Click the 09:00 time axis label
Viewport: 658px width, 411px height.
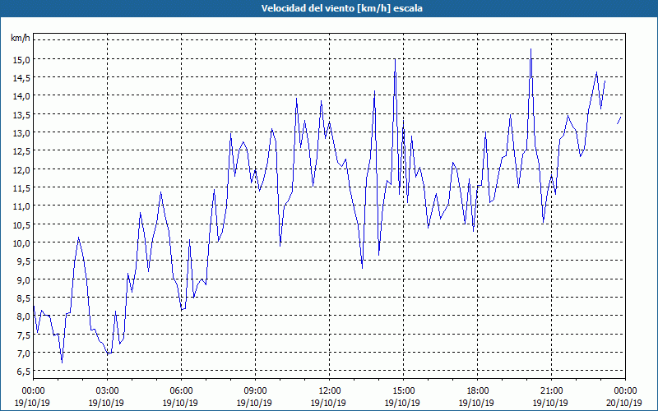point(255,390)
